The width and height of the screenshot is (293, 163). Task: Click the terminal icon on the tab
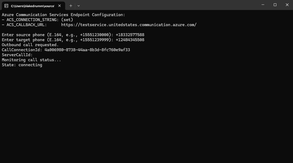6,6
